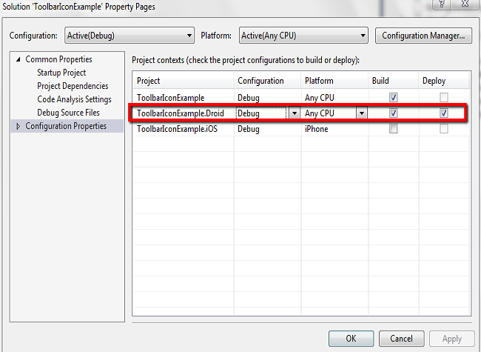Select Debug Source Files item

[68, 113]
